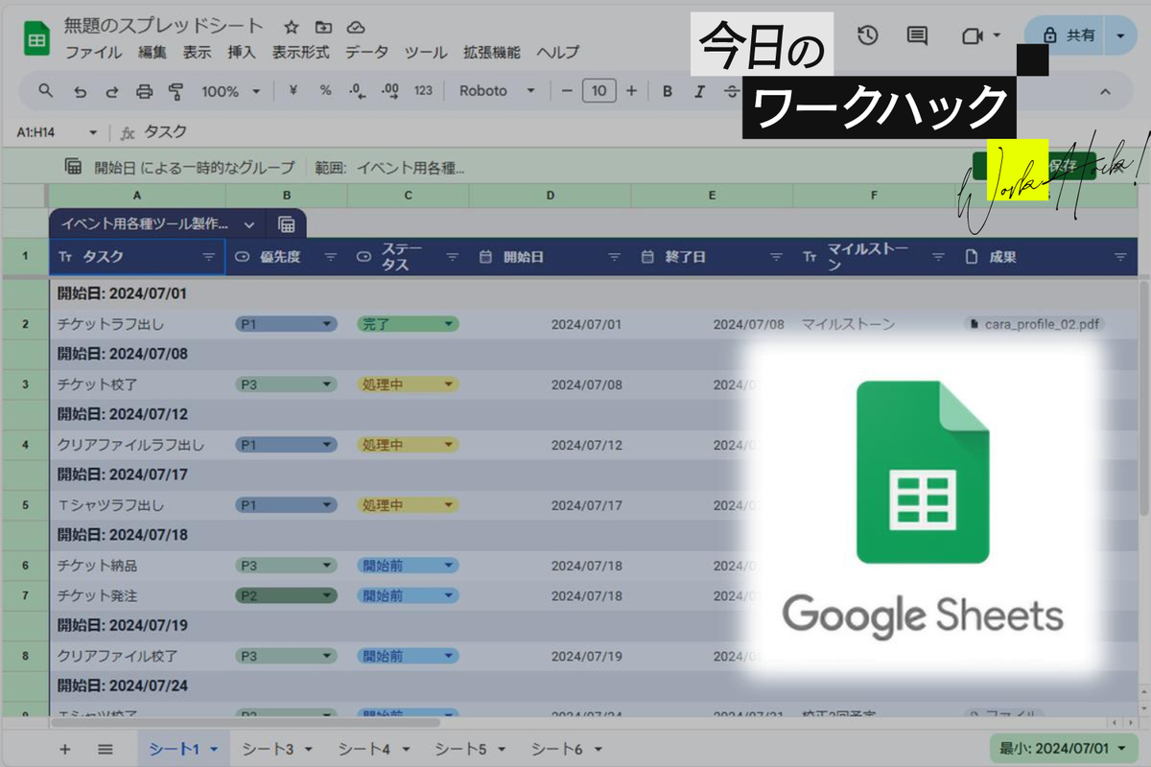This screenshot has height=767, width=1151.
Task: Toggle italic formatting
Action: [x=699, y=92]
